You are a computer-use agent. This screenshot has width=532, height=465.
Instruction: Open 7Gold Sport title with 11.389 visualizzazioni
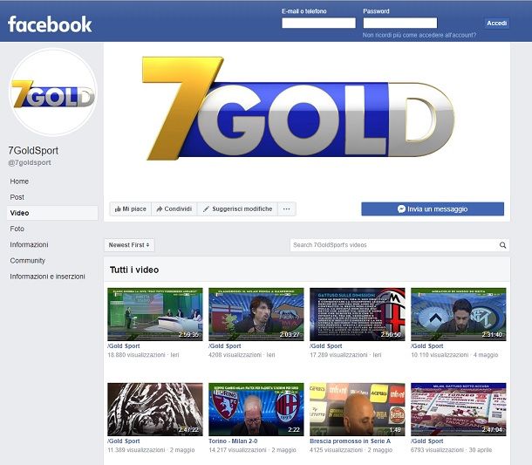click(124, 441)
